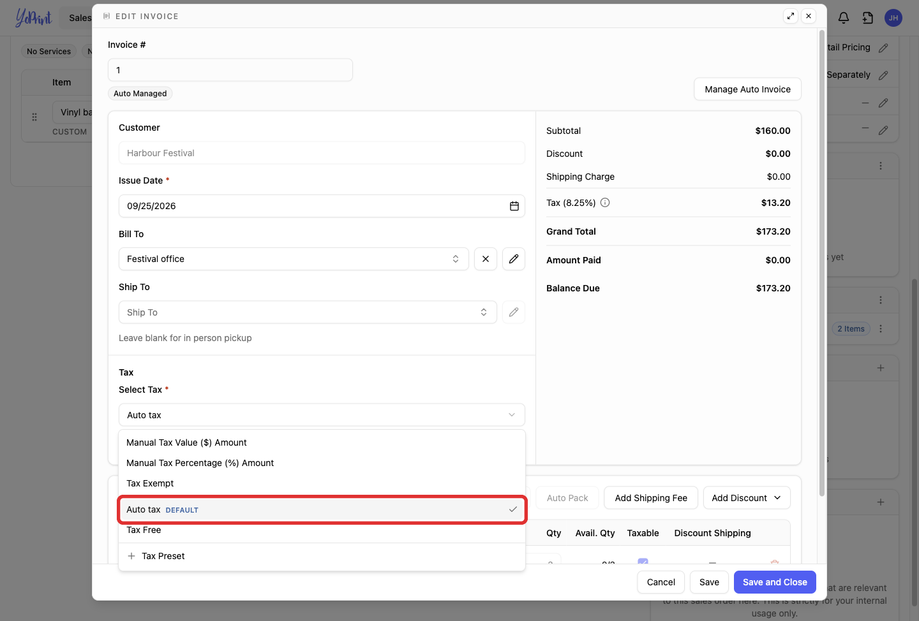The height and width of the screenshot is (621, 919).
Task: Cancel the invoice edits
Action: pyautogui.click(x=661, y=582)
